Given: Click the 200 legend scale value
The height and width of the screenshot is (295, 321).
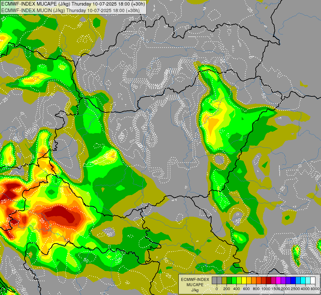Looking at the screenshot, I should click(227, 289).
